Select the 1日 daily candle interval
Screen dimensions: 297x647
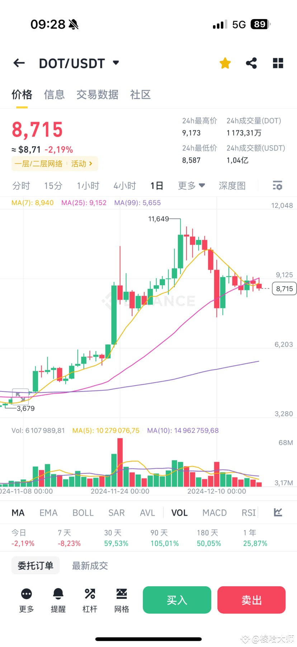pyautogui.click(x=156, y=185)
